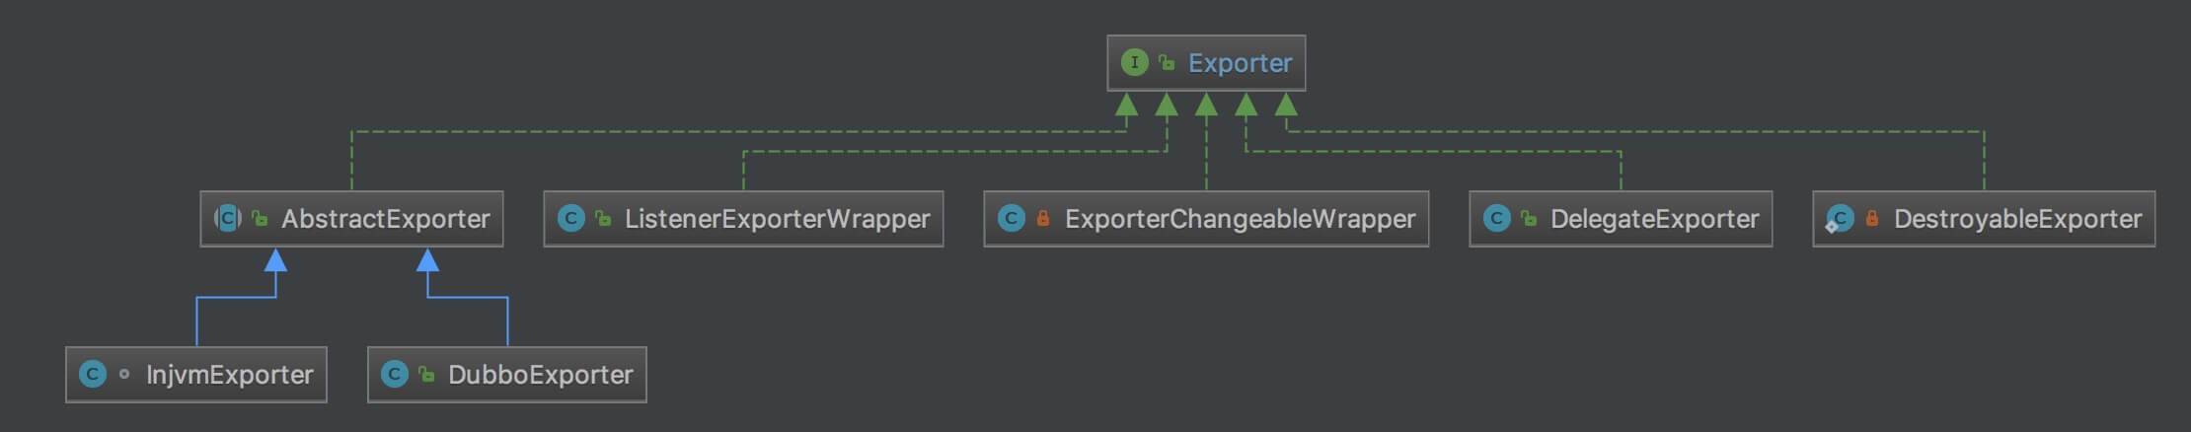The image size is (2191, 432).
Task: Select the DelegateExporter node label
Action: pos(1654,219)
